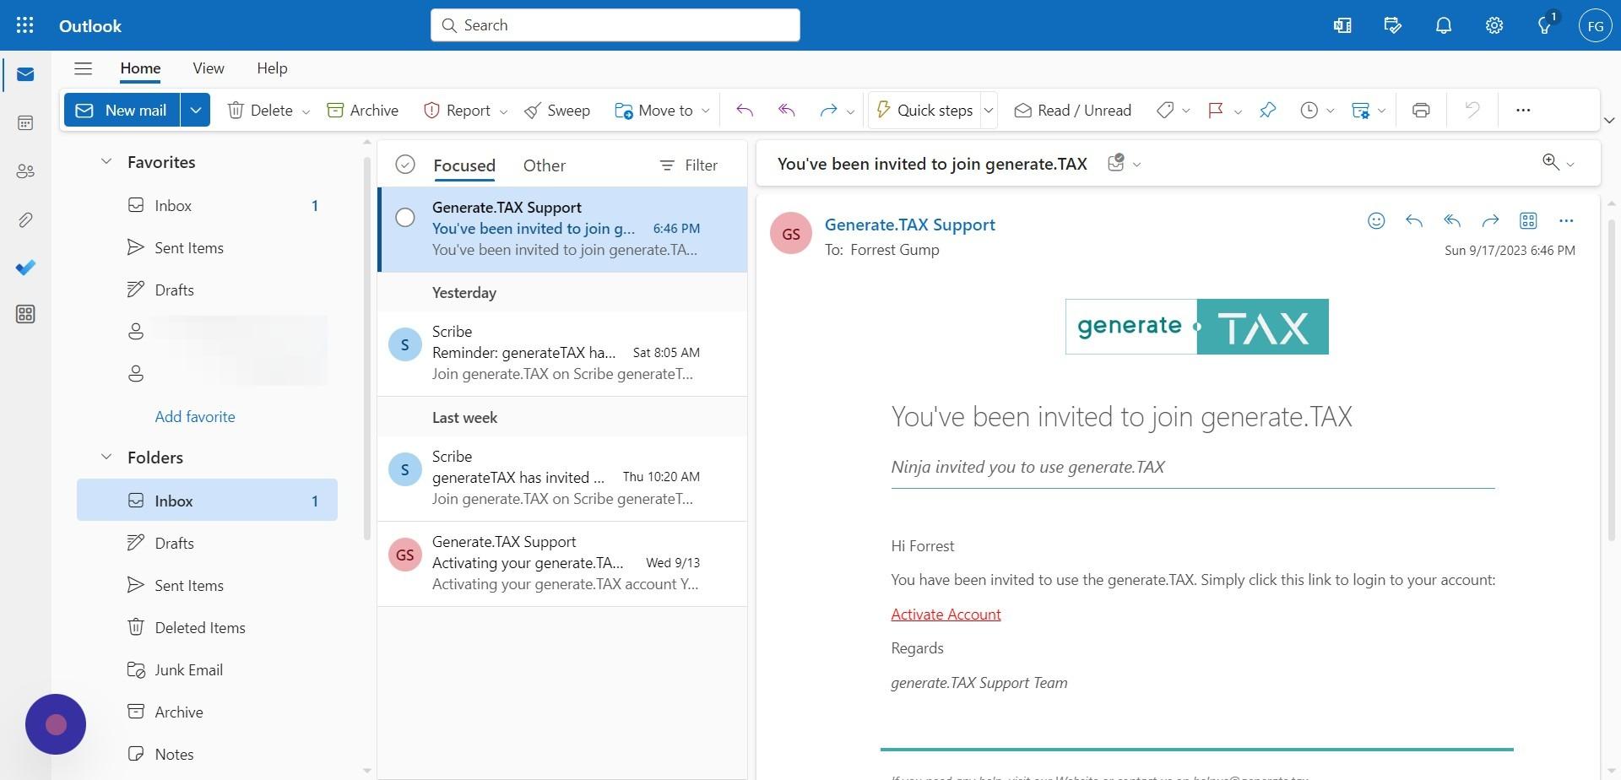Toggle Read / Unread status
The height and width of the screenshot is (780, 1621).
[x=1073, y=111]
